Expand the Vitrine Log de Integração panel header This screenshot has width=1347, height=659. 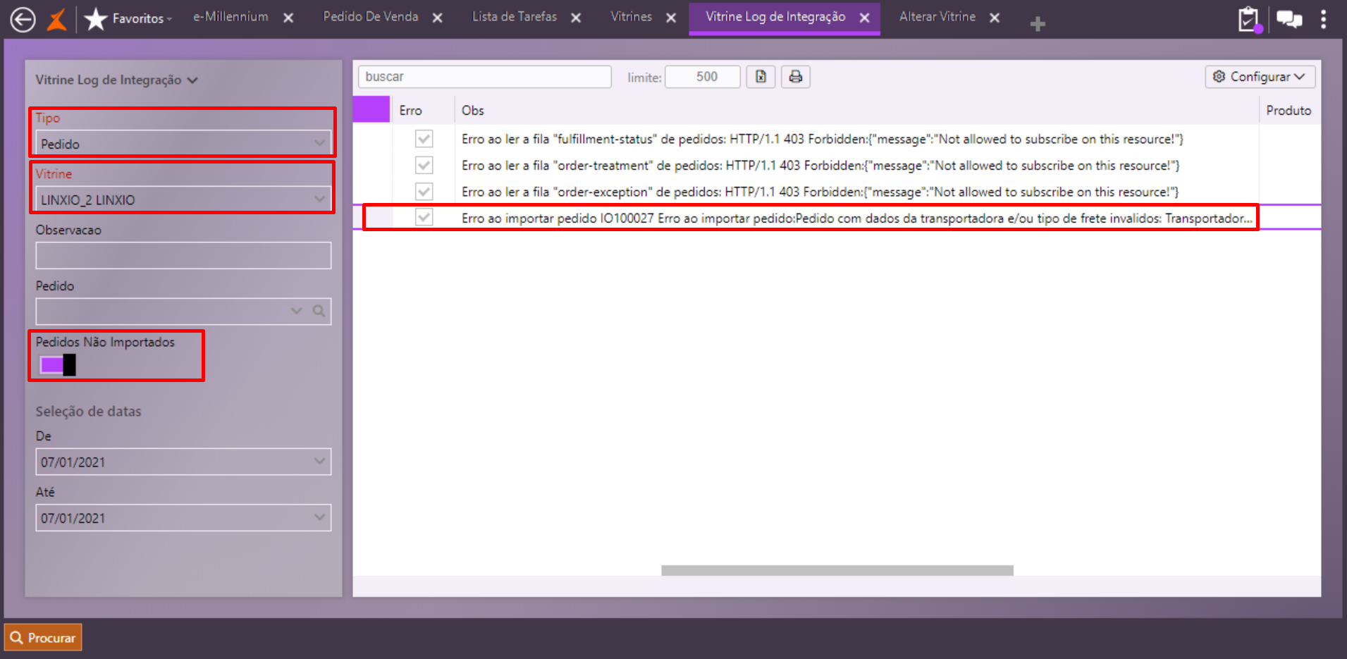pos(117,80)
